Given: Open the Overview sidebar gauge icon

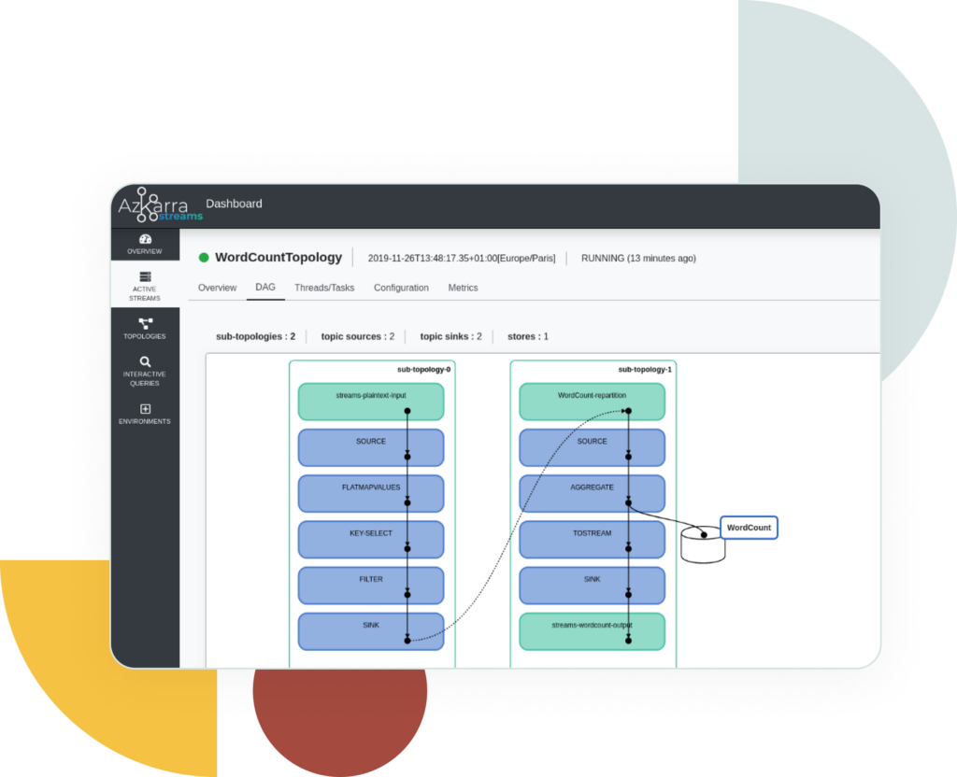Looking at the screenshot, I should pos(145,240).
